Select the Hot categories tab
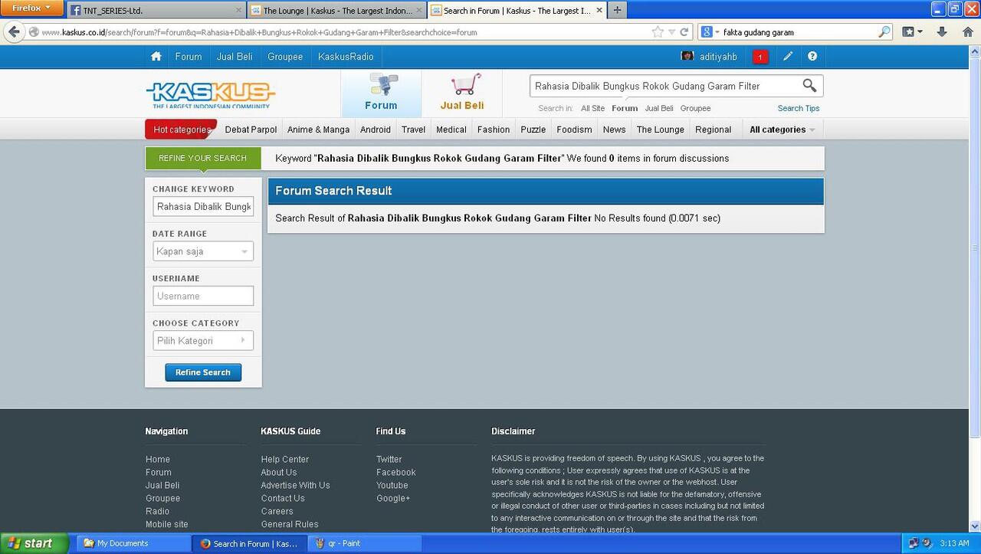981x554 pixels. [182, 129]
